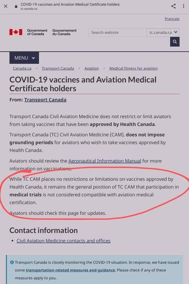Open Medical fitness for aviation breadcrumb

coord(133,68)
